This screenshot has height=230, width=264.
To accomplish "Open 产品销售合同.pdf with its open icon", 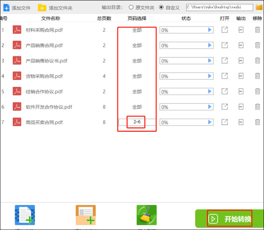I will point(224,45).
